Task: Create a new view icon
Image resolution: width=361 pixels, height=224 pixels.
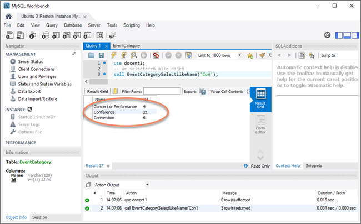Action: point(66,35)
